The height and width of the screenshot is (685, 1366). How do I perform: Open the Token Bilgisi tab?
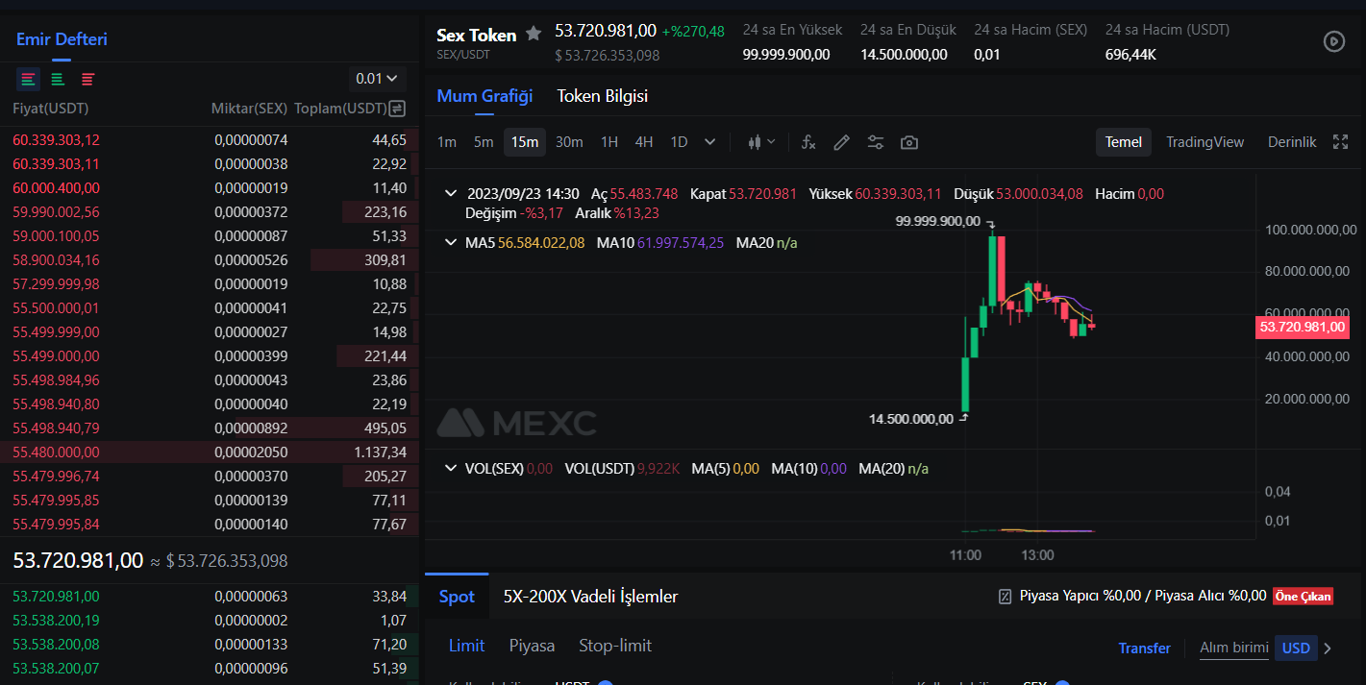603,96
